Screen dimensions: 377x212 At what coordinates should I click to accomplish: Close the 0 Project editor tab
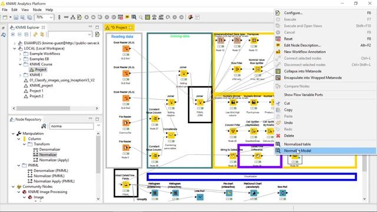click(131, 28)
